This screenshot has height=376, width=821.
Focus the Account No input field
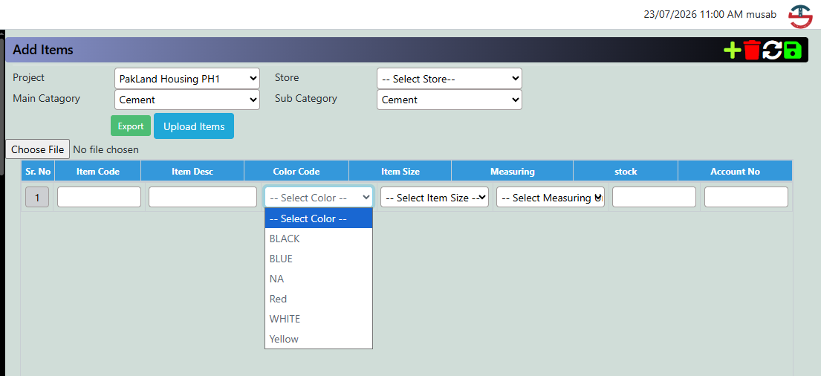point(746,197)
